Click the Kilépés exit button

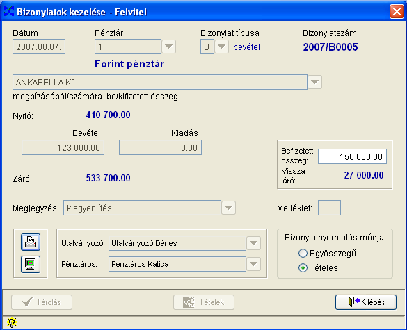click(x=366, y=302)
